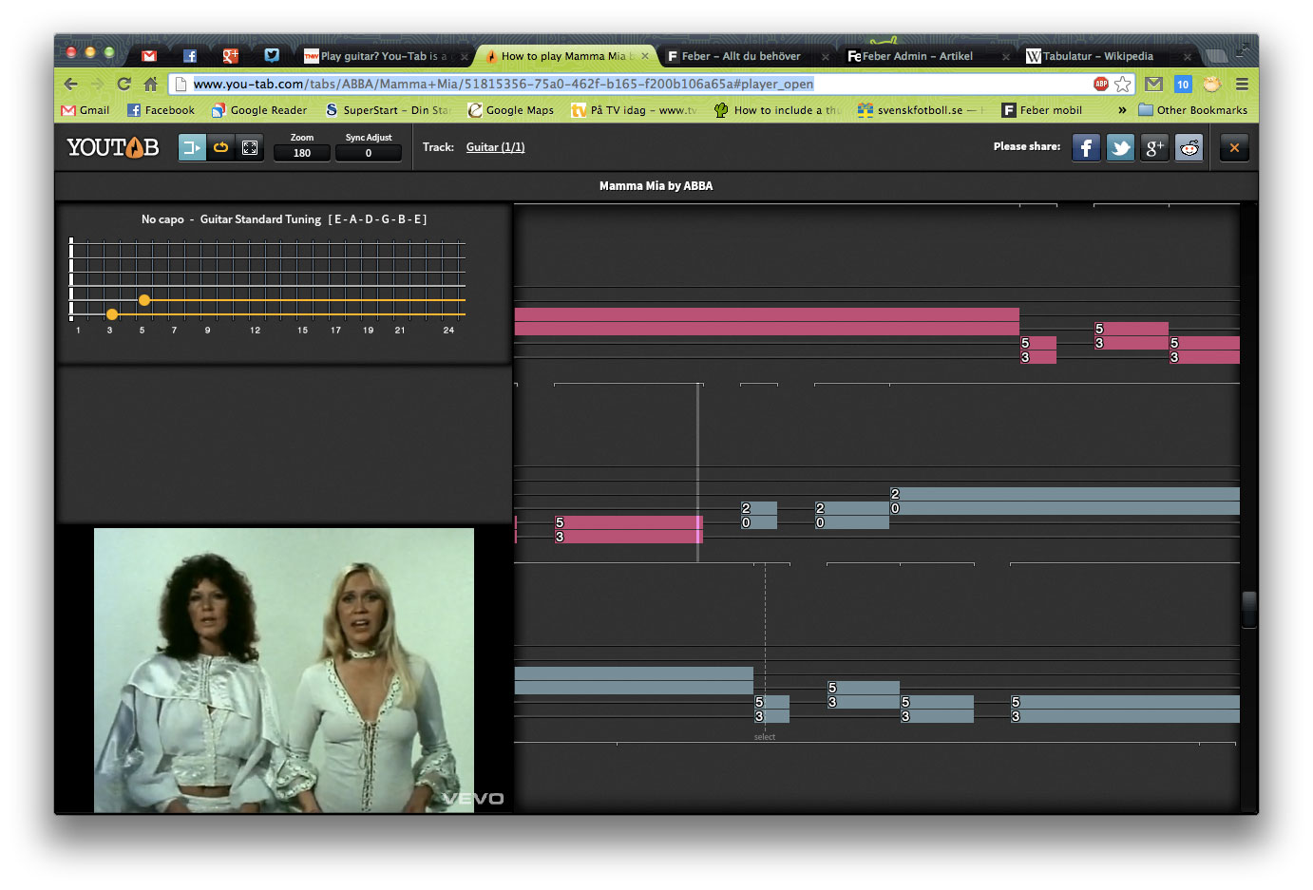Screen dimensions: 1313x890
Task: Open the Facebook bookmark
Action: tap(161, 110)
